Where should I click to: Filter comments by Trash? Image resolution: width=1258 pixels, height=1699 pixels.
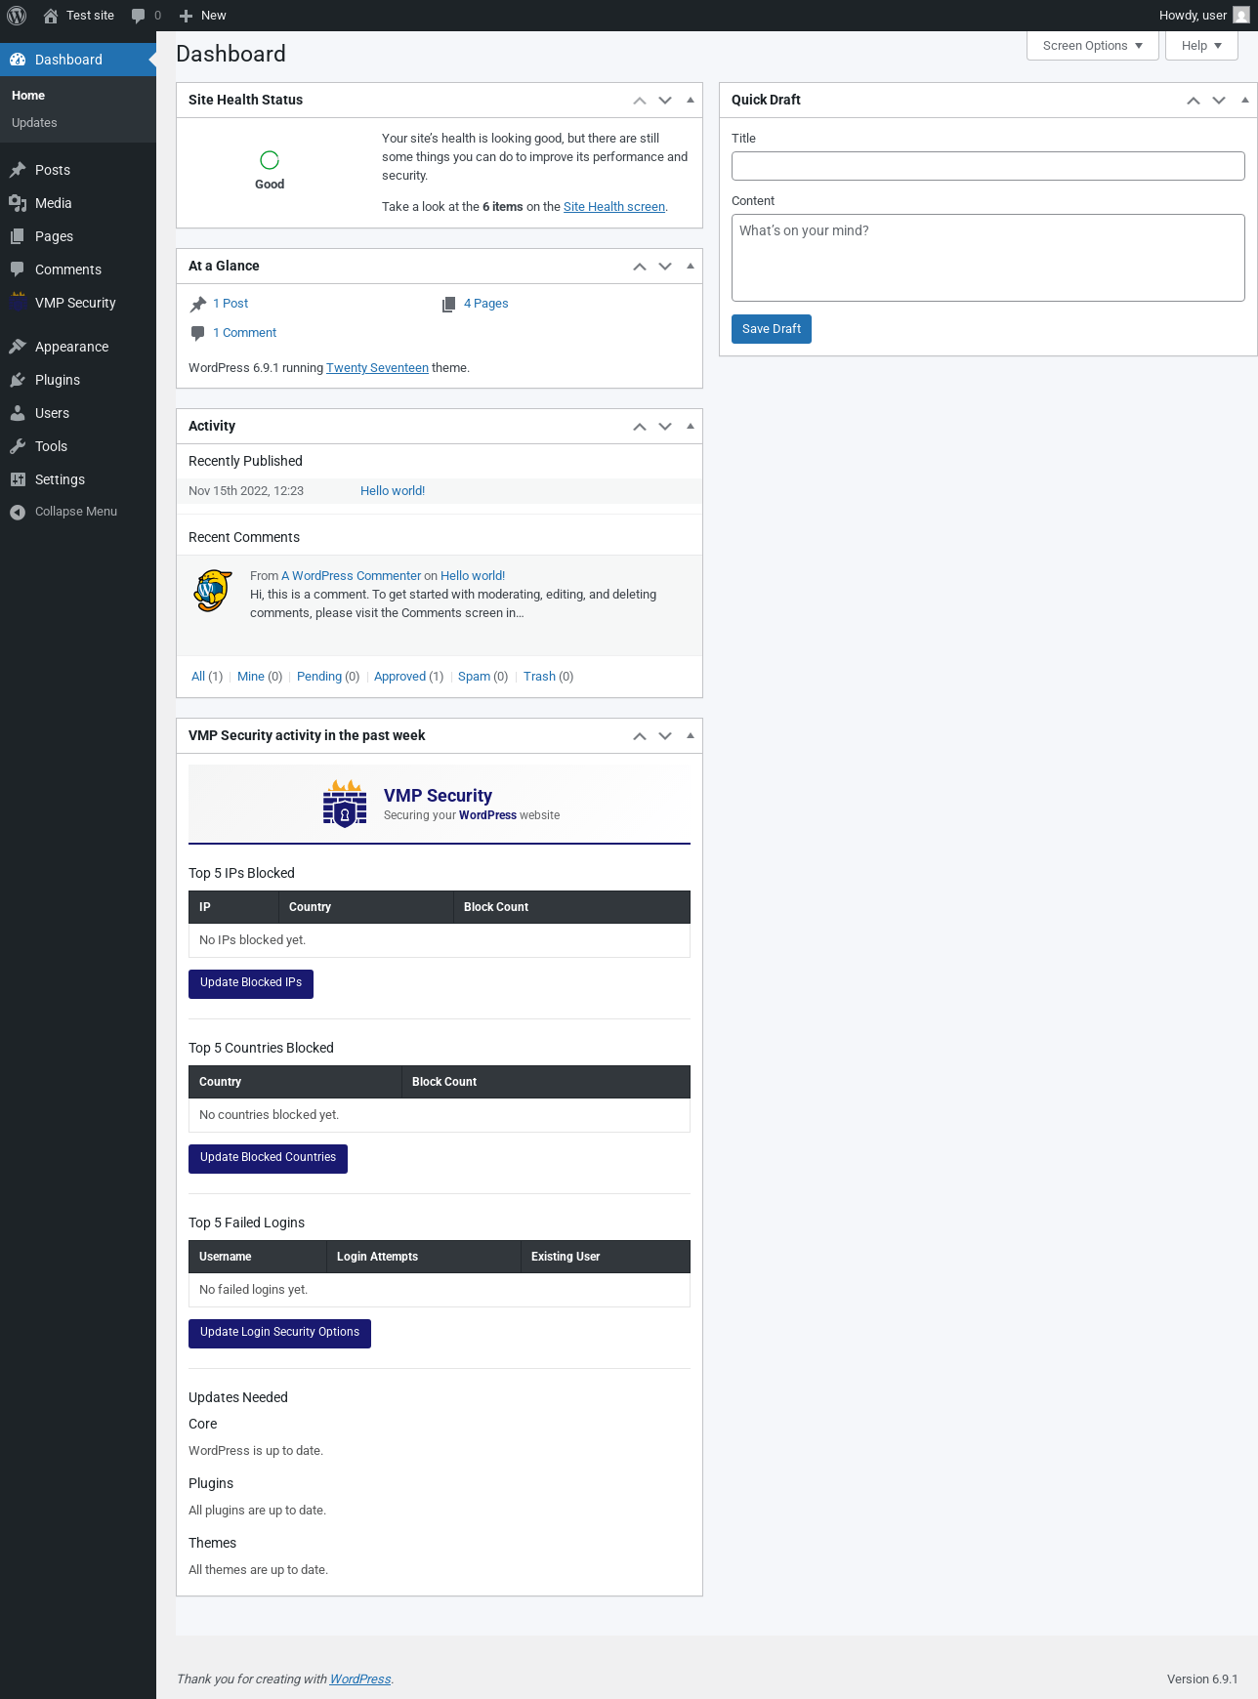539,677
